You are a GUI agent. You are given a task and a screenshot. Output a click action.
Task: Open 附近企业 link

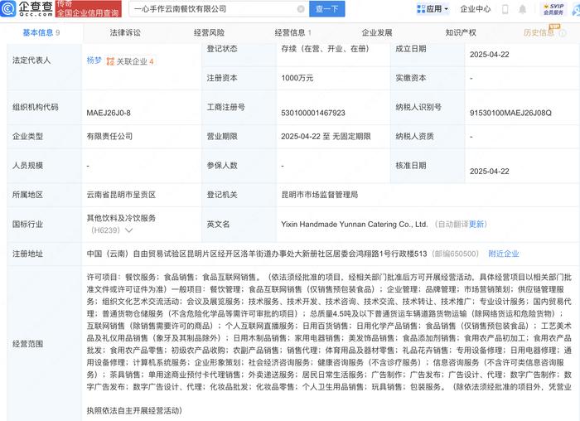point(504,254)
